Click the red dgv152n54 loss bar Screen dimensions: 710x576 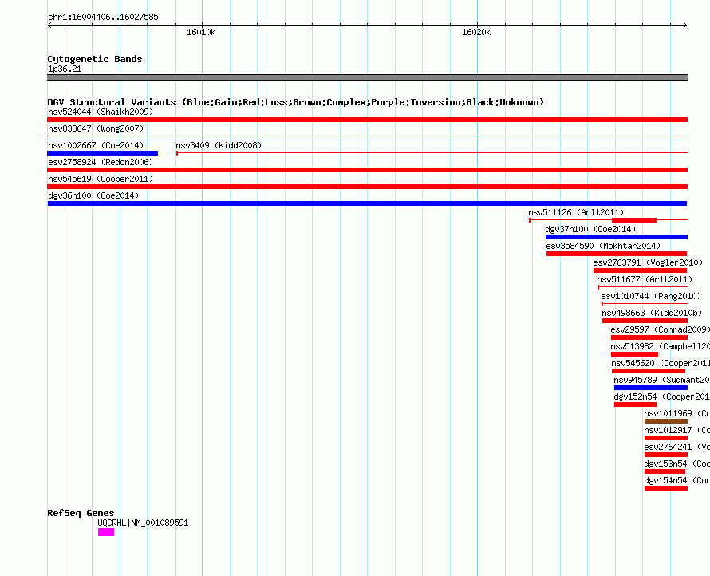click(x=635, y=404)
